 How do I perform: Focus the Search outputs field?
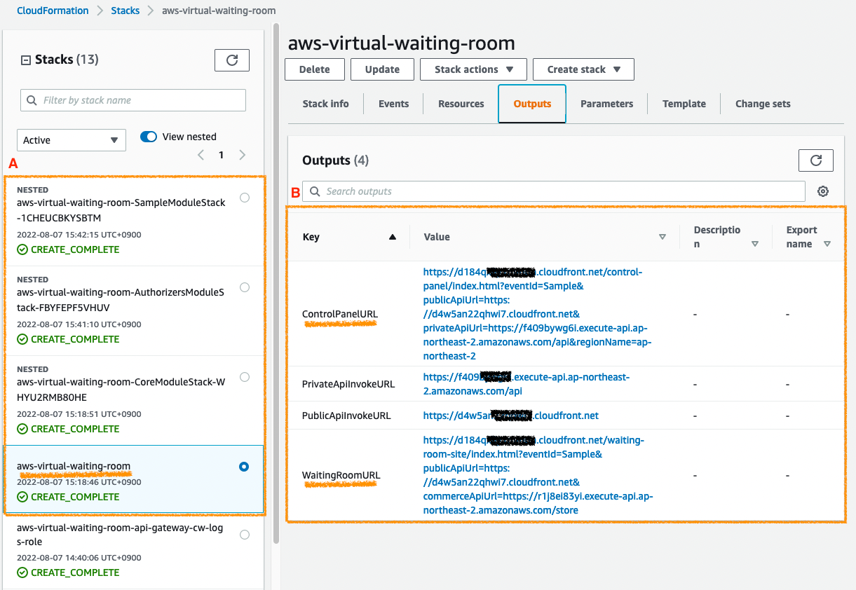click(554, 191)
